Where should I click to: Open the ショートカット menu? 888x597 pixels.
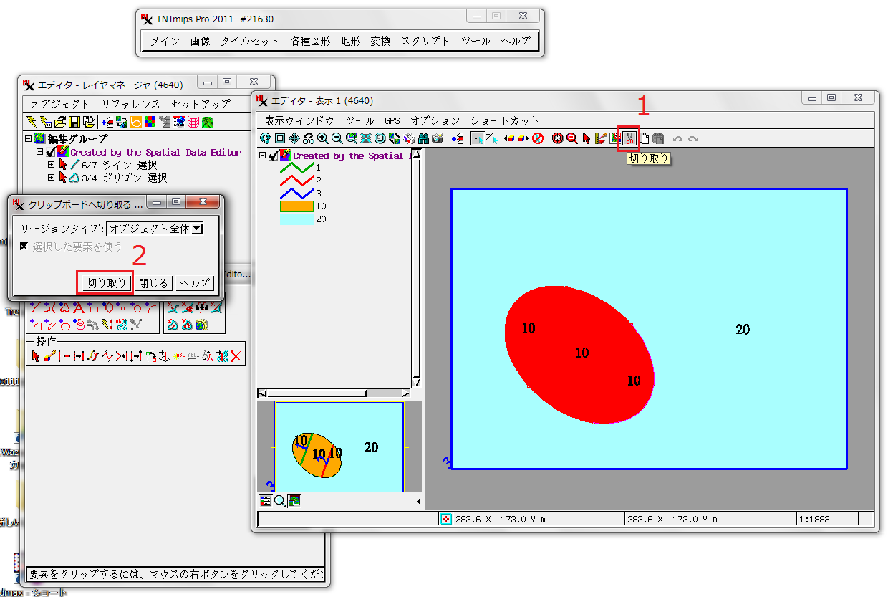coord(504,120)
